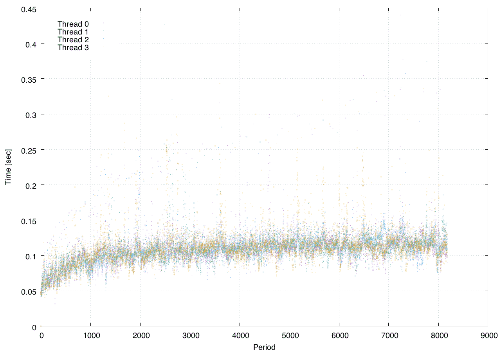The width and height of the screenshot is (501, 351).
Task: Select the 0.1 Time axis tick
Action: 31,256
